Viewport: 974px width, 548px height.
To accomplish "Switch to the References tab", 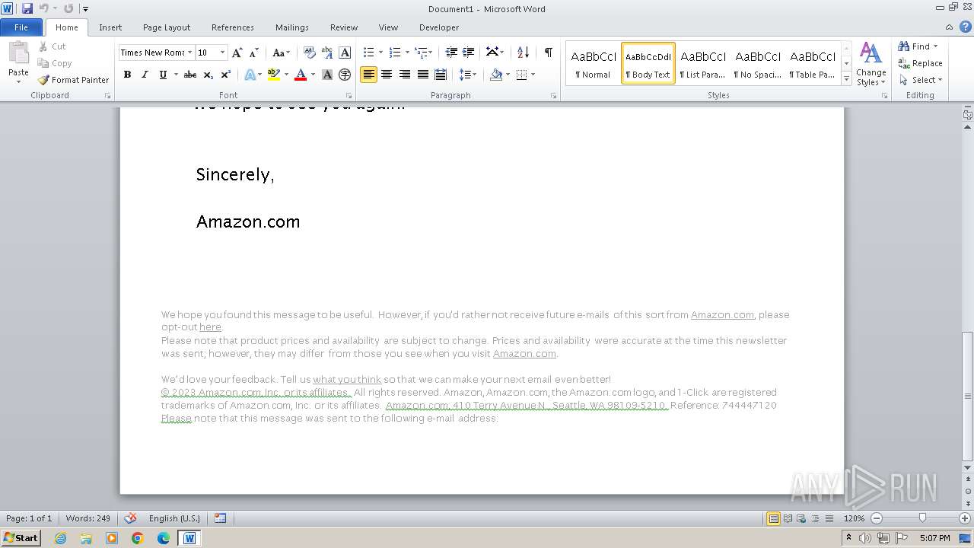I will click(233, 27).
